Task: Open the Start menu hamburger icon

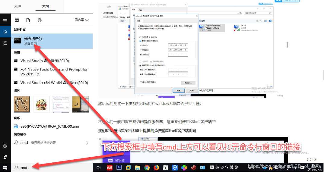Action: point(5,20)
